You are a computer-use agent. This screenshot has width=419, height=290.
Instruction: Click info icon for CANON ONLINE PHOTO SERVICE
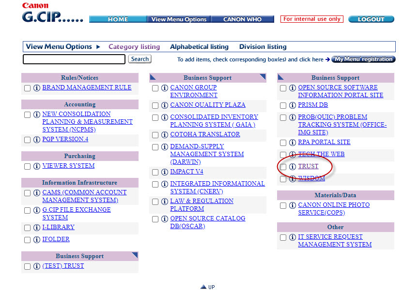[x=293, y=205]
